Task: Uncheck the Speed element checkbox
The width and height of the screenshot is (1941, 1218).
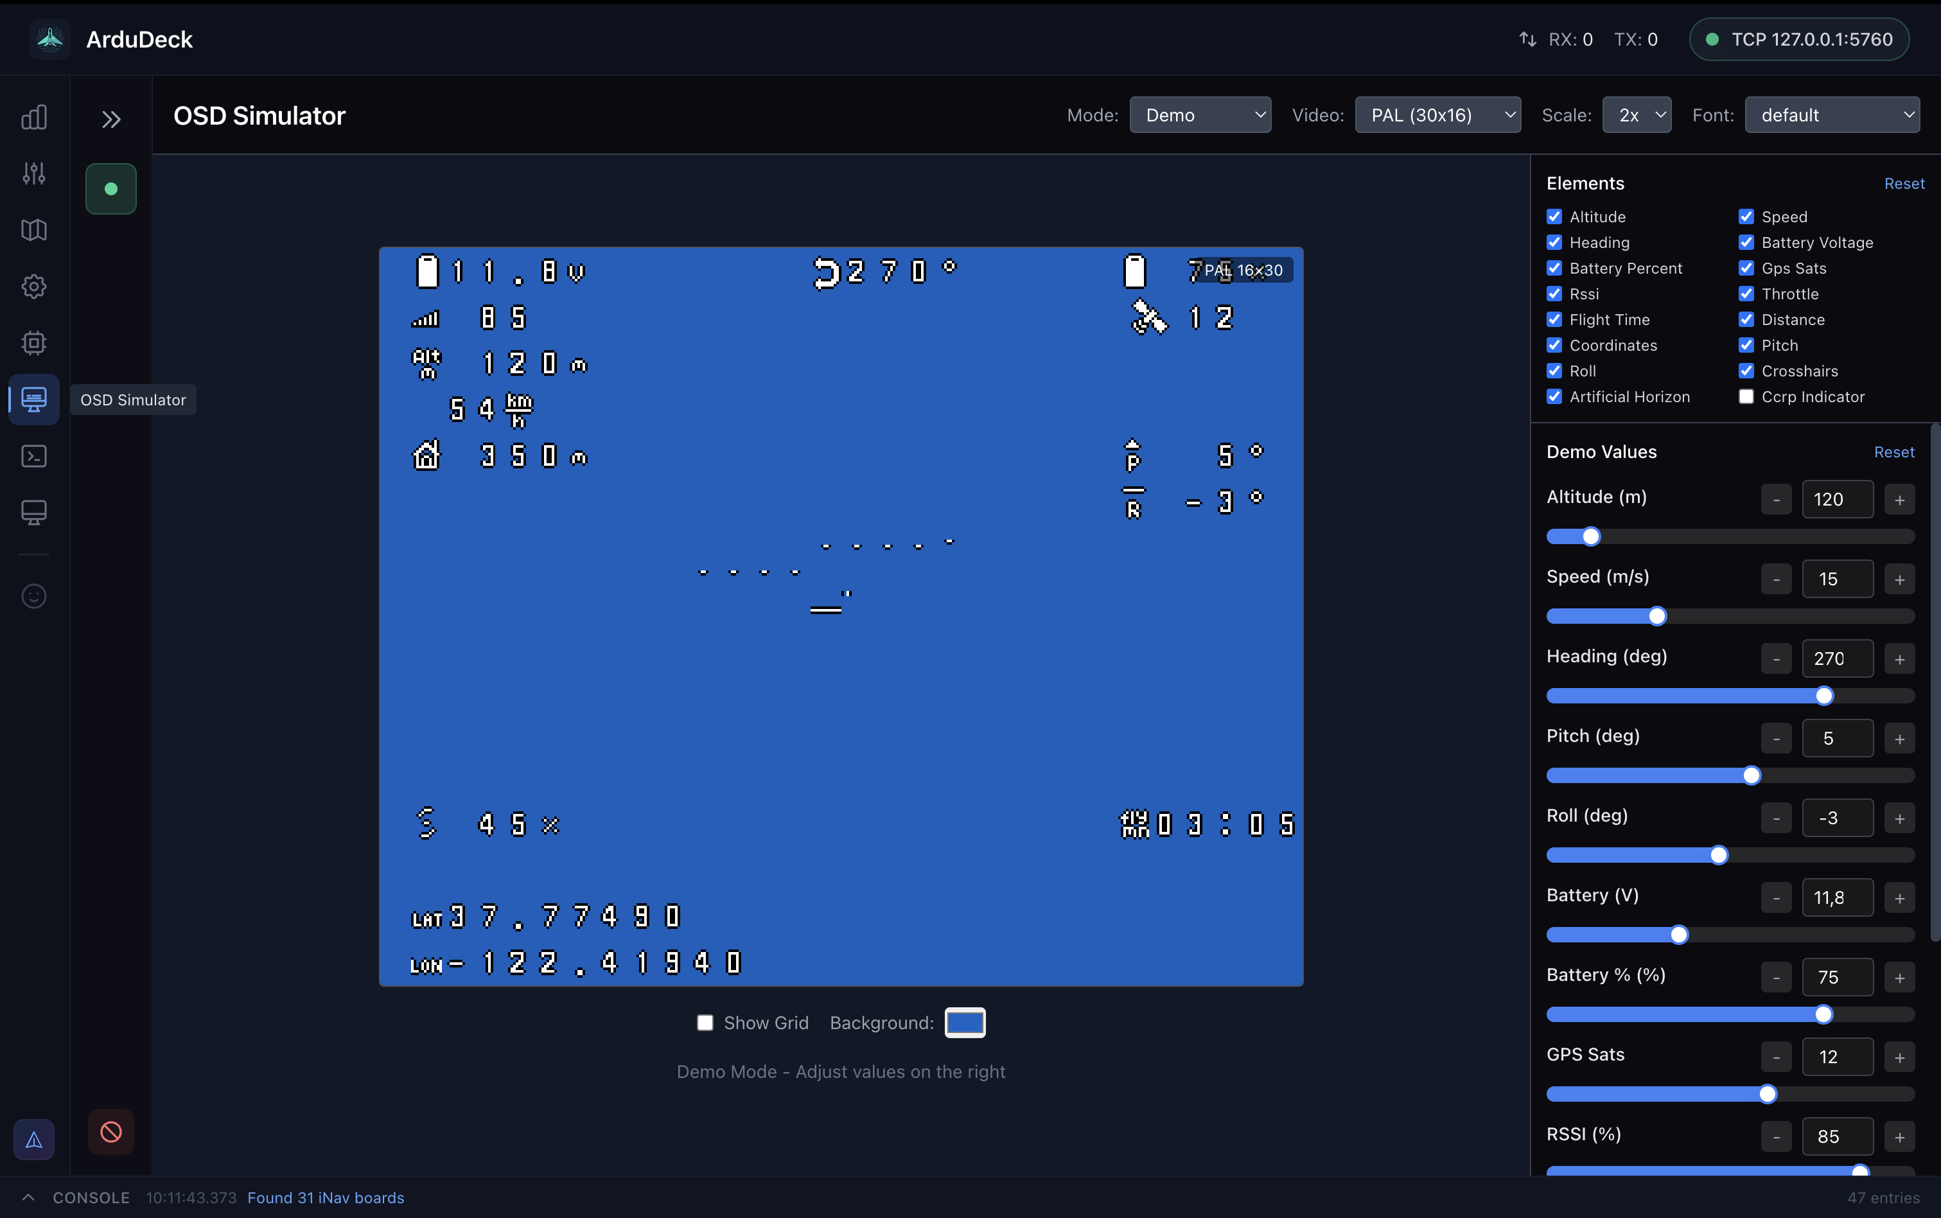Action: click(1746, 216)
